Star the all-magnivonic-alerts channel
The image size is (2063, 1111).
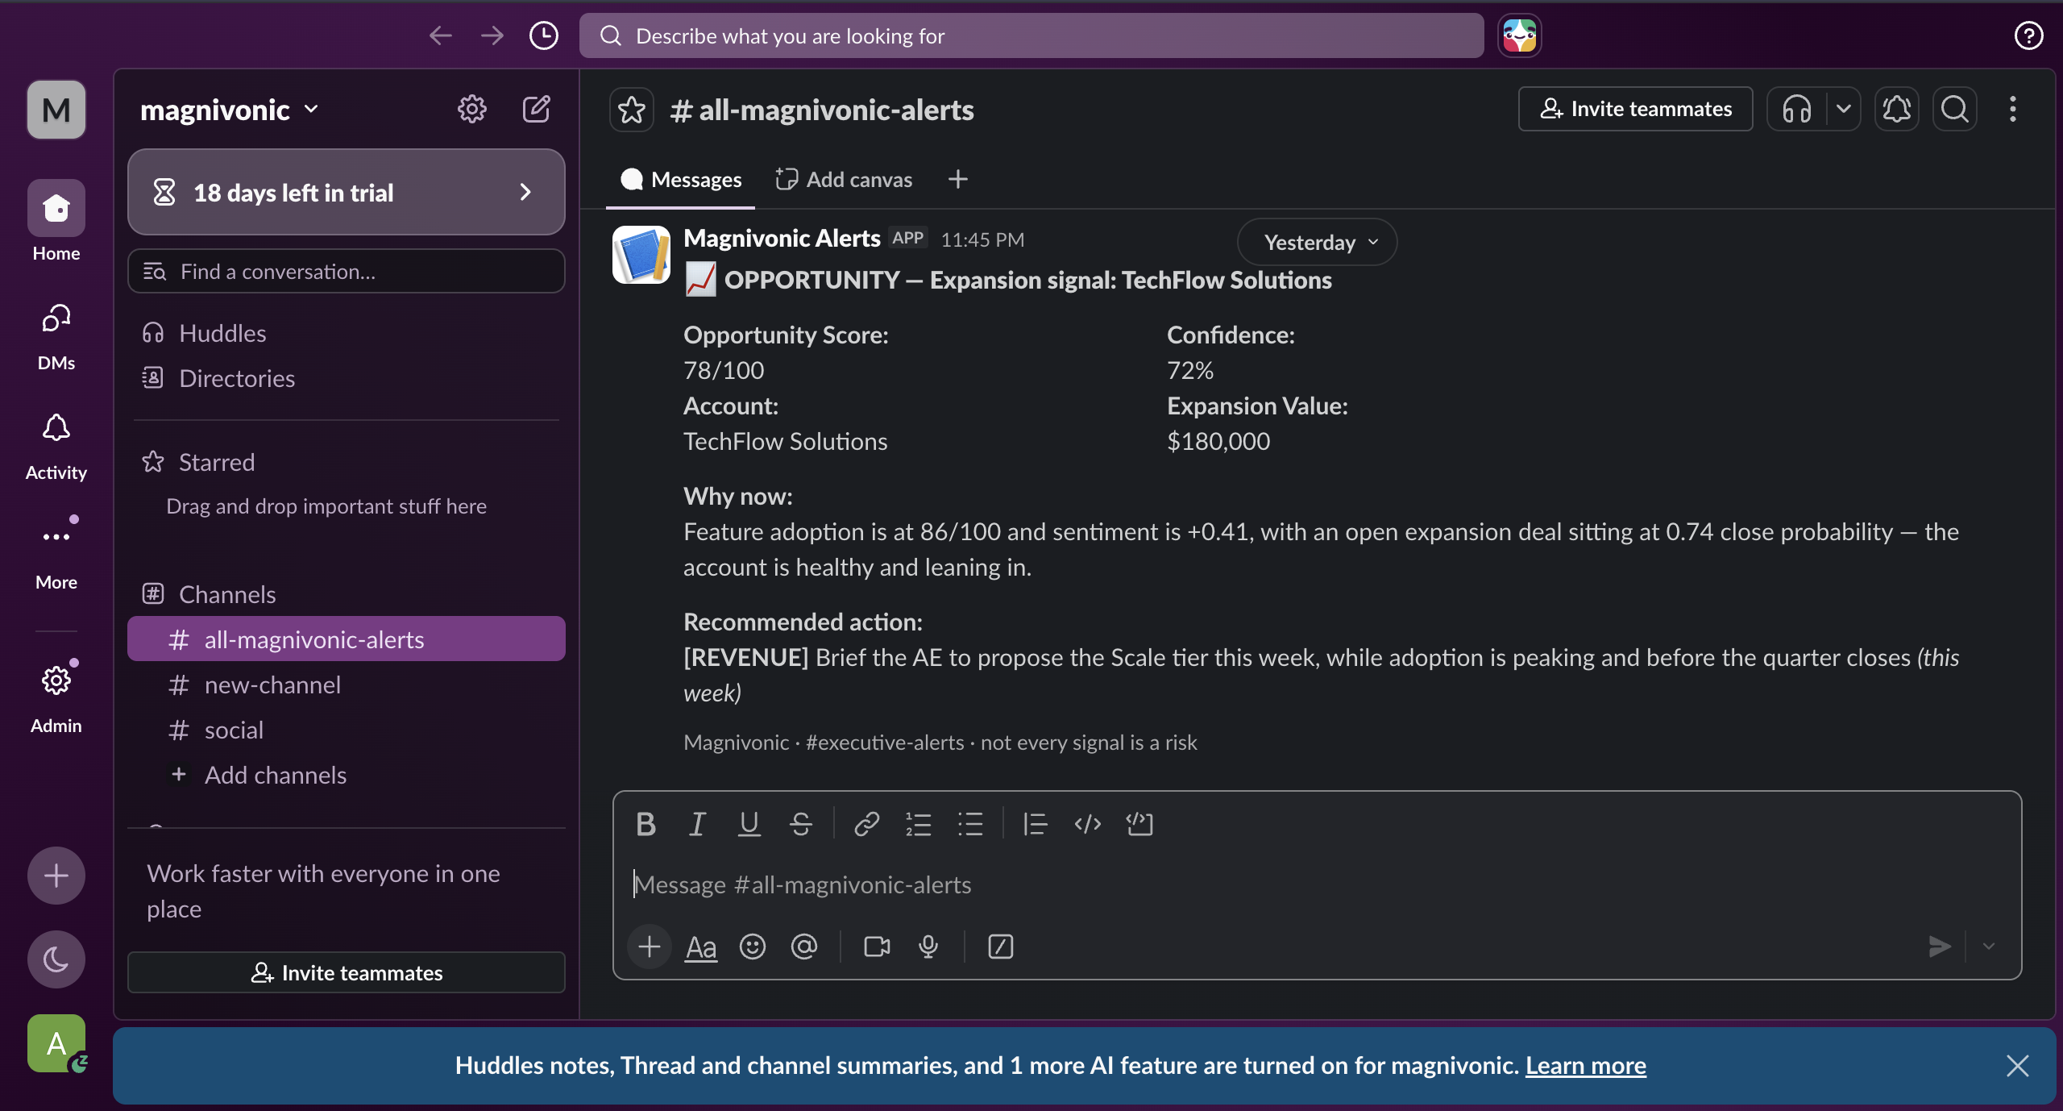tap(632, 110)
